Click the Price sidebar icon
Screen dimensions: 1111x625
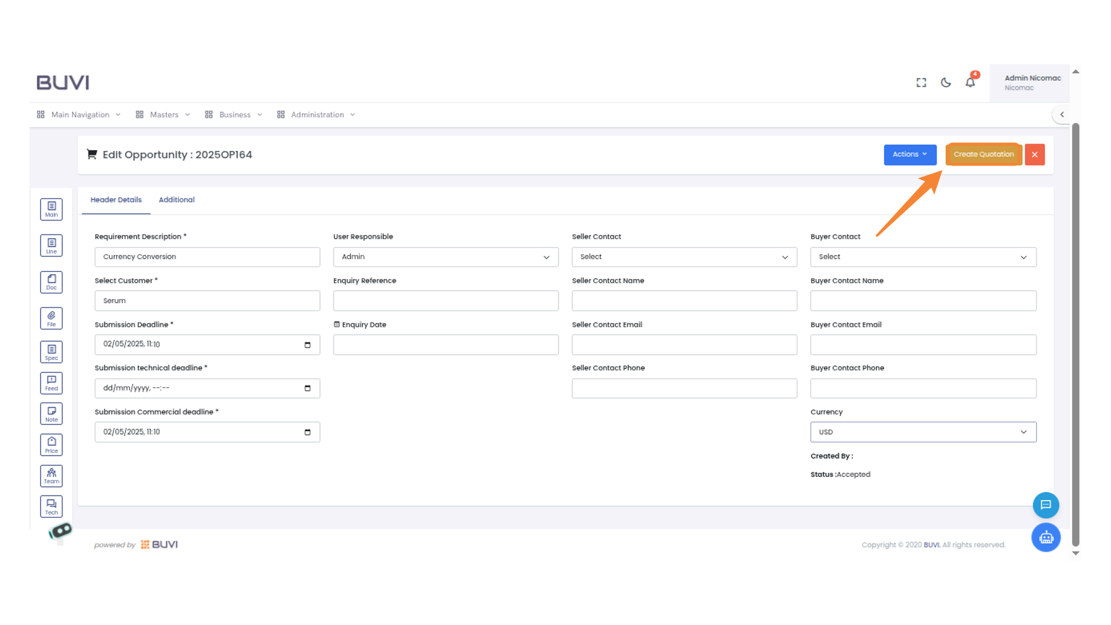tap(51, 444)
